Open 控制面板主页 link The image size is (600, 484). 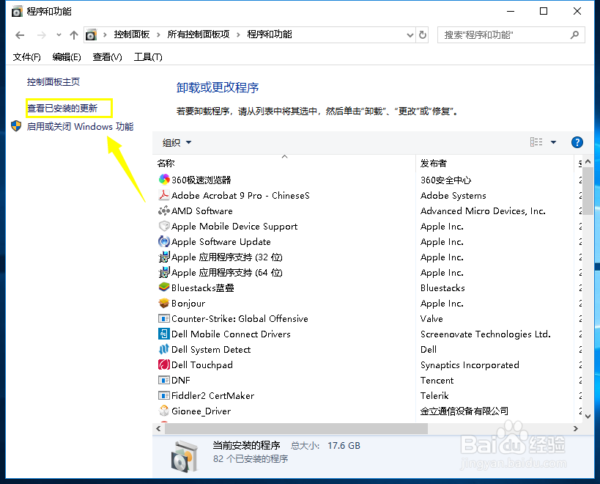click(x=53, y=82)
